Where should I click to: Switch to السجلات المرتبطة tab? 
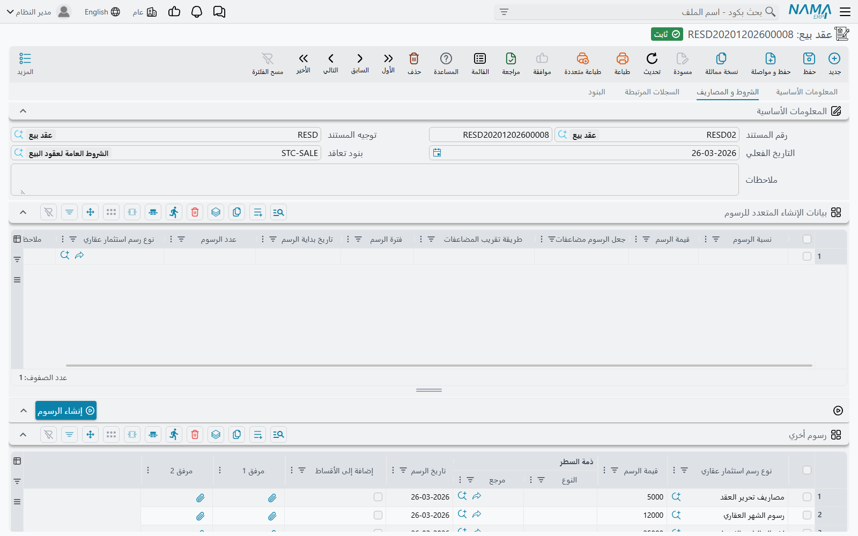pos(652,92)
